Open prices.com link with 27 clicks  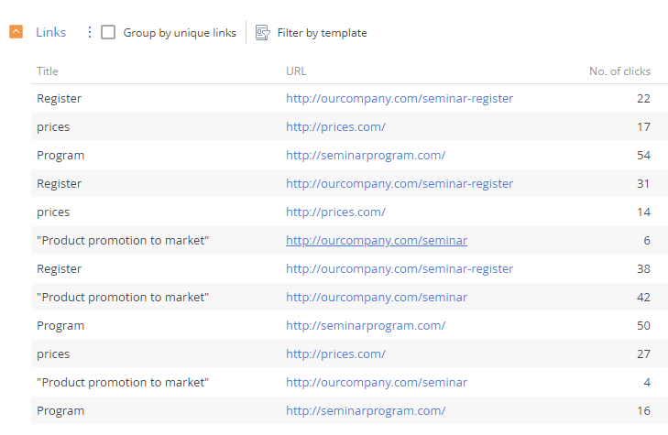pos(335,353)
